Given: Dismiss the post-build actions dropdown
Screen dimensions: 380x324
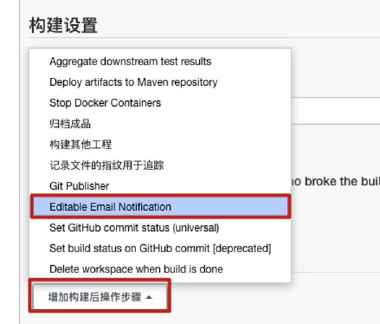Looking at the screenshot, I should (99, 296).
